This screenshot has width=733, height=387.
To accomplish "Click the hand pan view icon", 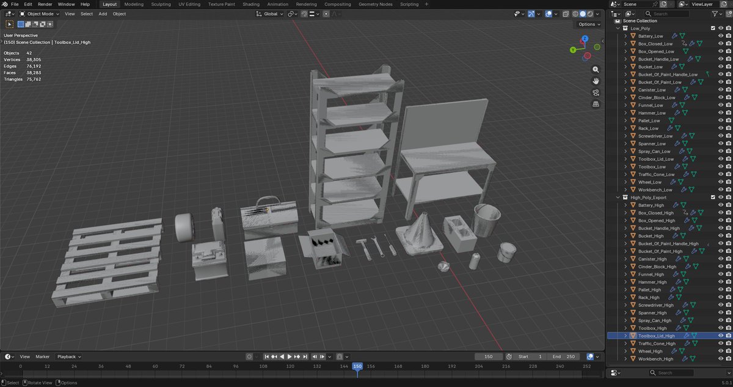I will 596,81.
